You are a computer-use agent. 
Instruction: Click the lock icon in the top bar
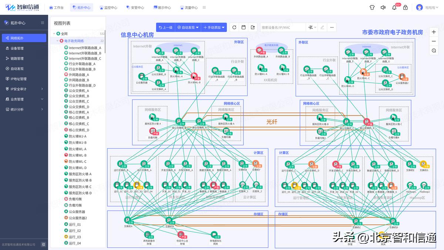pyautogui.click(x=406, y=7)
